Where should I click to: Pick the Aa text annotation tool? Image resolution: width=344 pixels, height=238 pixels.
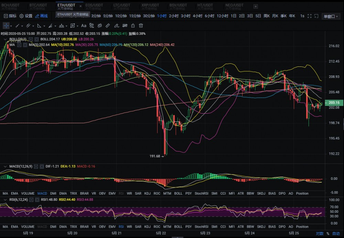point(83,25)
